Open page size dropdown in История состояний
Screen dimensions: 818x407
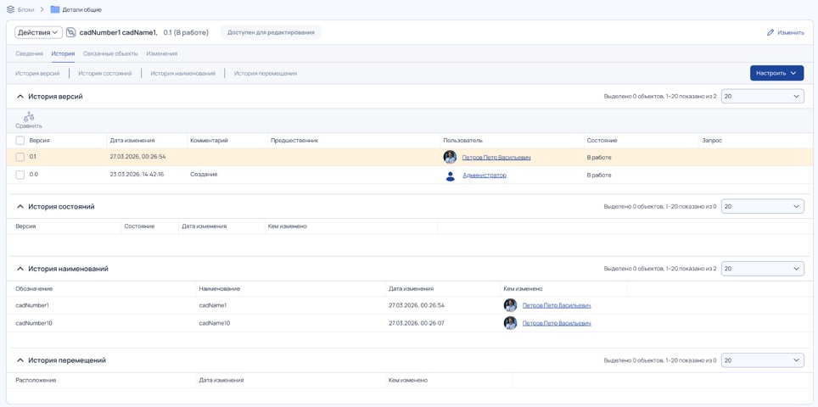(762, 206)
